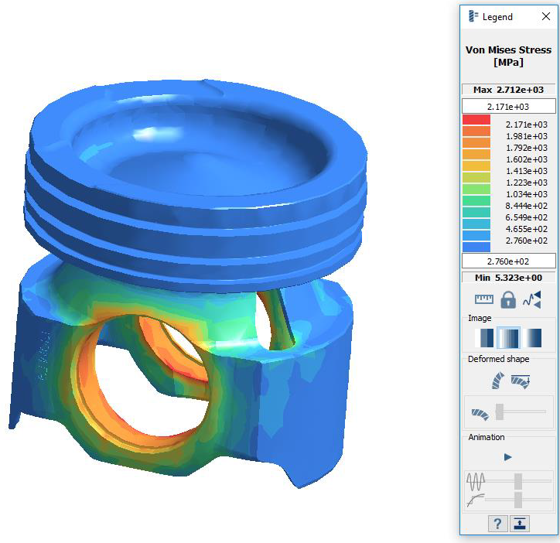Select the middle smooth gradient image style
This screenshot has width=560, height=543.
[x=507, y=338]
